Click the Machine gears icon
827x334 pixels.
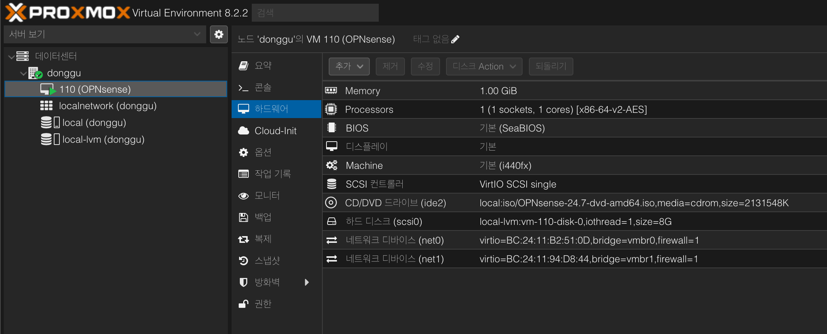(331, 165)
